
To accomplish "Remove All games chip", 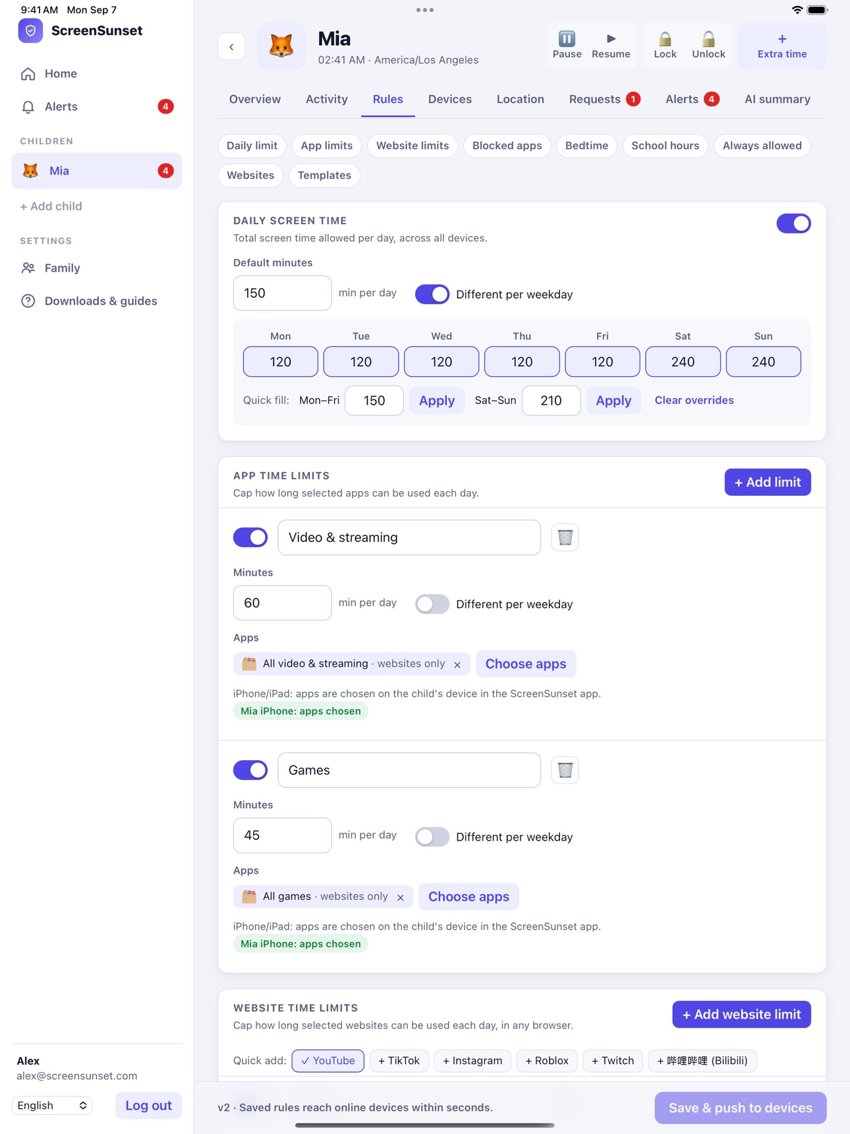I will [x=401, y=897].
